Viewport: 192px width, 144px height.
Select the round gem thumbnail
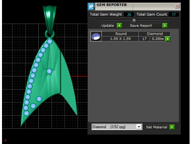[x=96, y=36]
